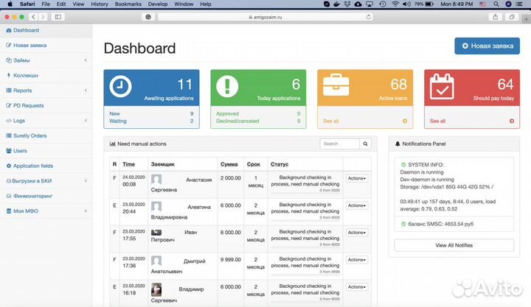Click the calendar check icon on red card
The image size is (531, 307).
tap(441, 87)
